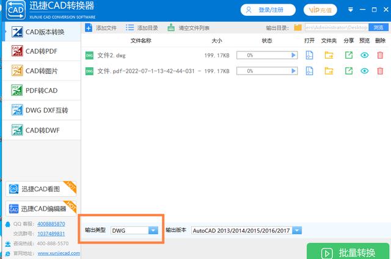Open 登录/注册 login button

tap(268, 10)
